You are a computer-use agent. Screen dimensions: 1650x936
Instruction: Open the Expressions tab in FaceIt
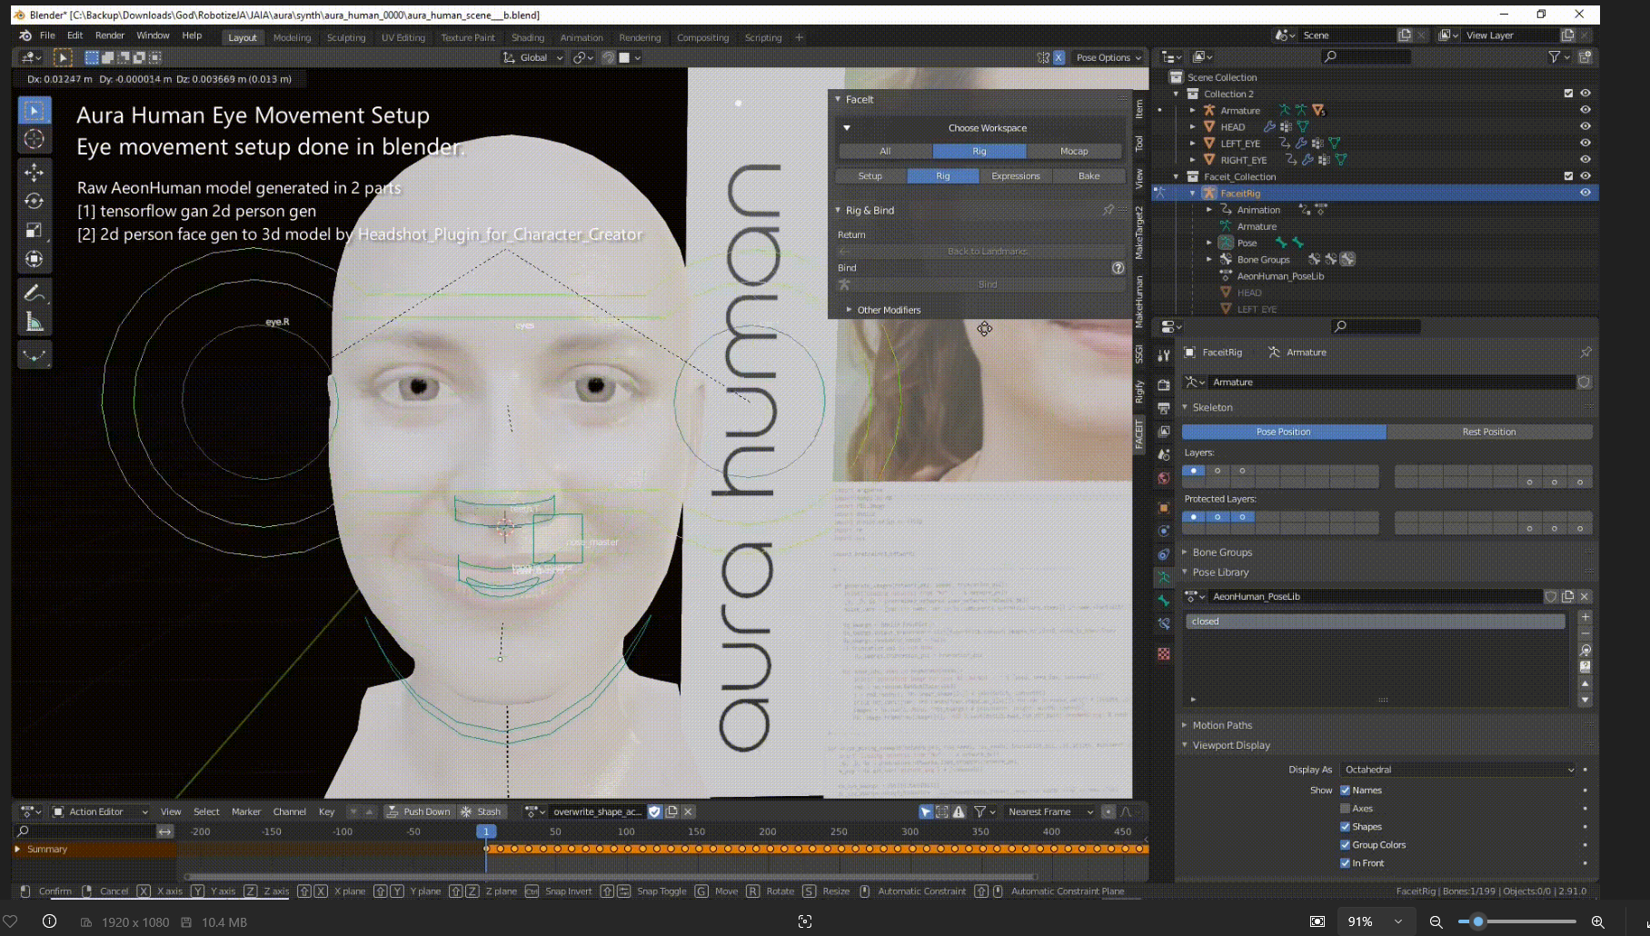(x=1015, y=176)
